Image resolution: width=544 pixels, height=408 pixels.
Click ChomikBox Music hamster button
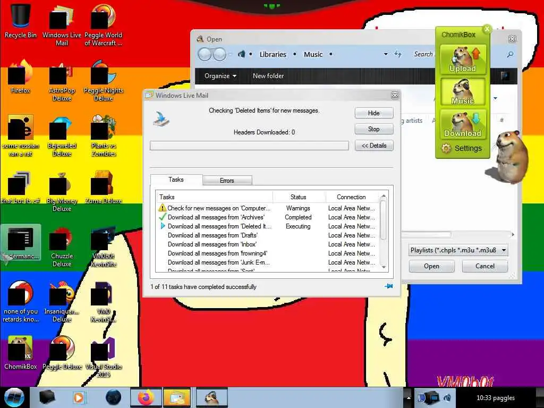click(463, 91)
